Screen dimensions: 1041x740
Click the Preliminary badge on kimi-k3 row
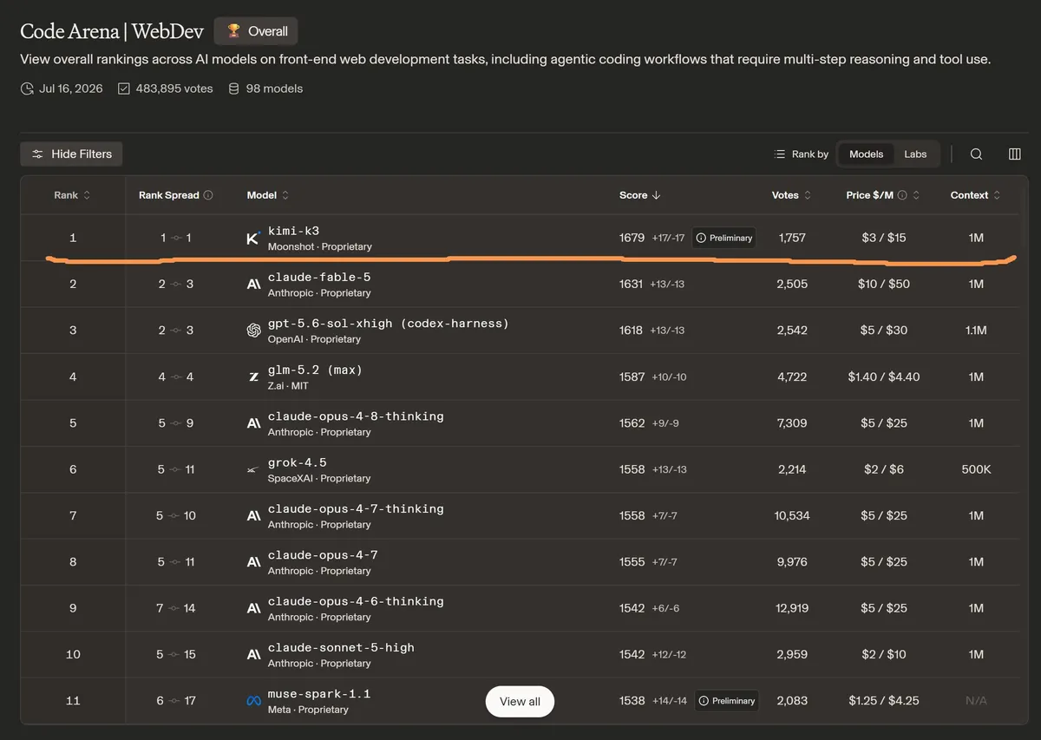click(x=723, y=238)
